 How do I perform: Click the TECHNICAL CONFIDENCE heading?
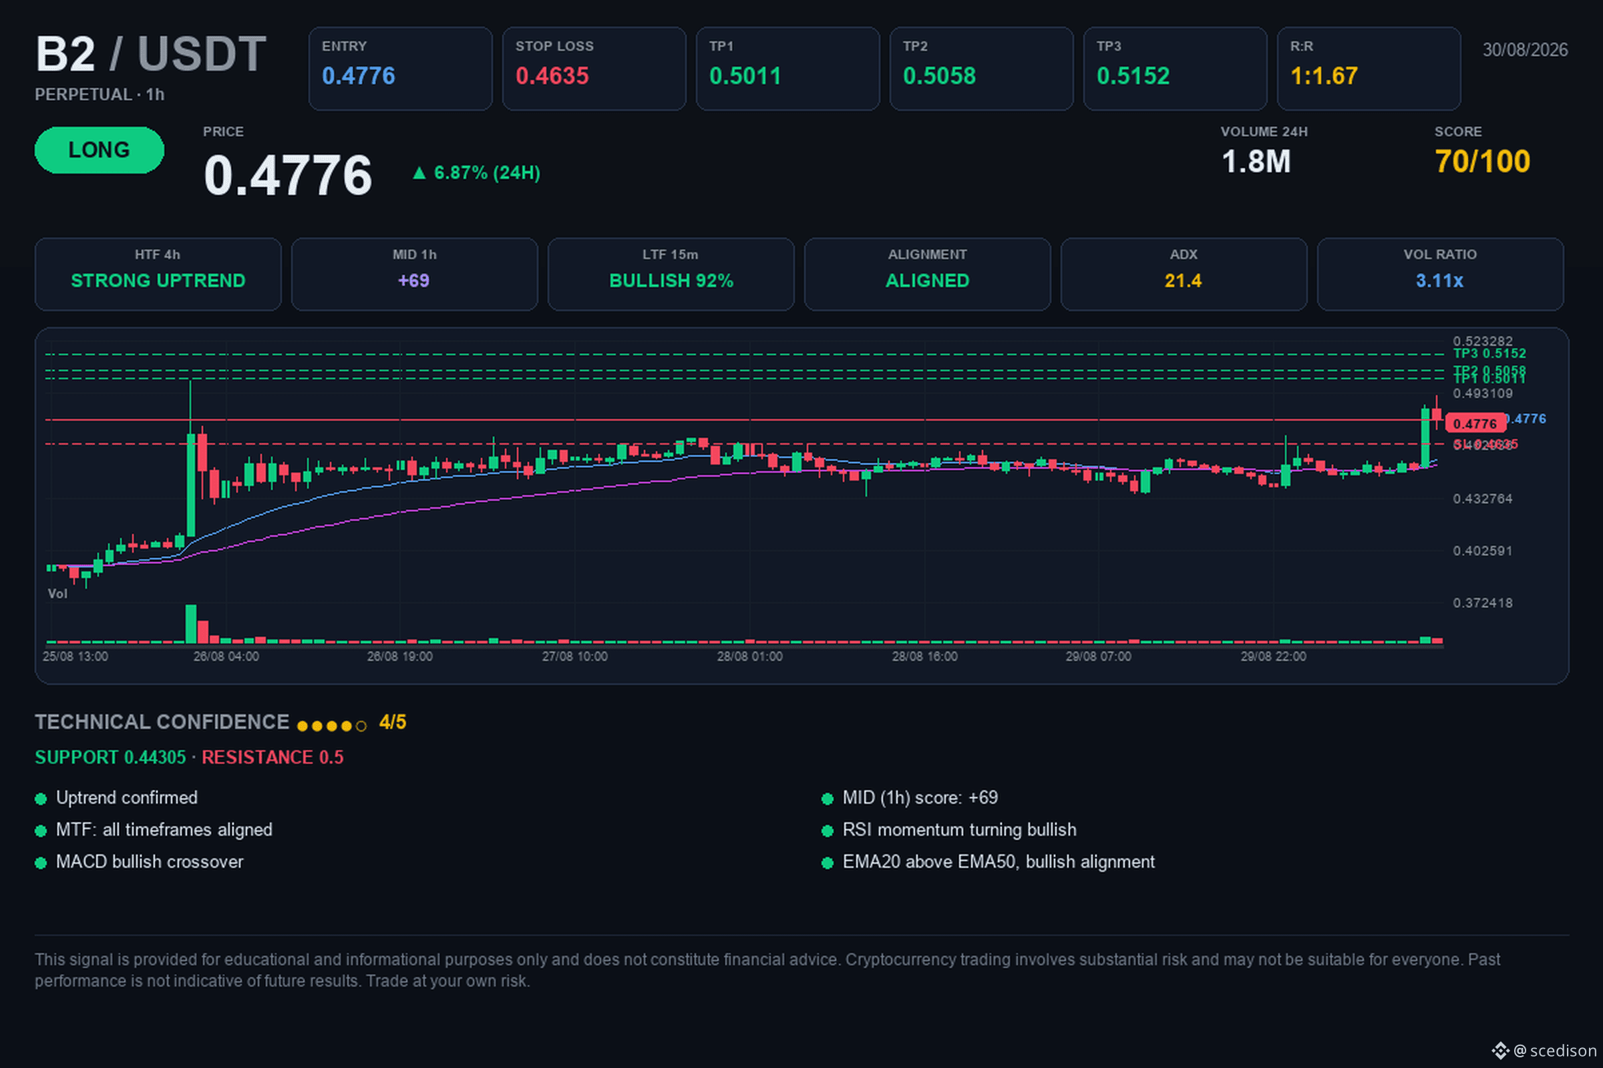coord(162,722)
